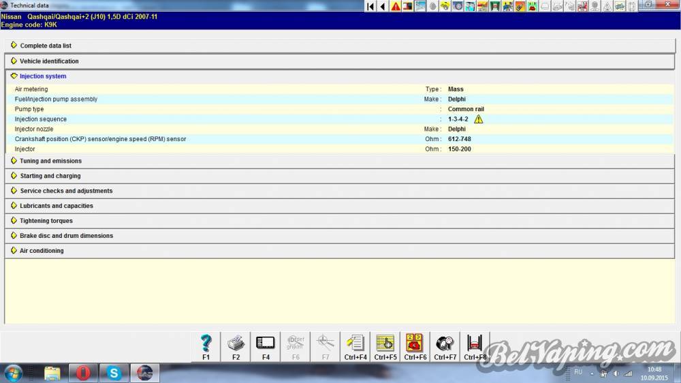Click the Engine code: K9K header text
The height and width of the screenshot is (383, 681).
[x=29, y=25]
